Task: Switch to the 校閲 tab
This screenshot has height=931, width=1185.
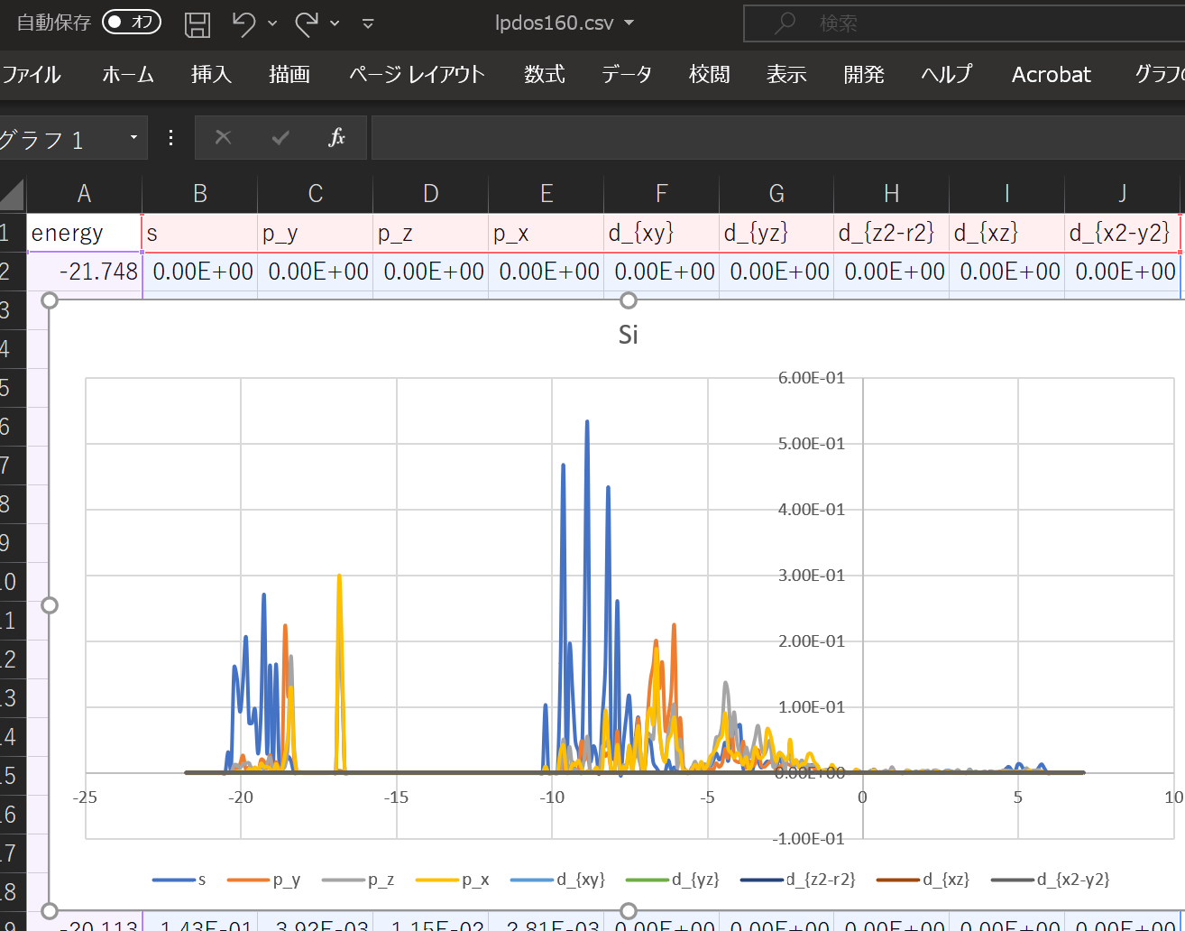Action: (710, 74)
